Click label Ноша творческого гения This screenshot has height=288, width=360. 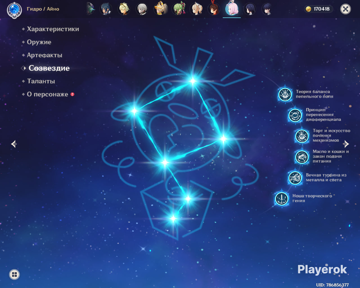pyautogui.click(x=312, y=198)
